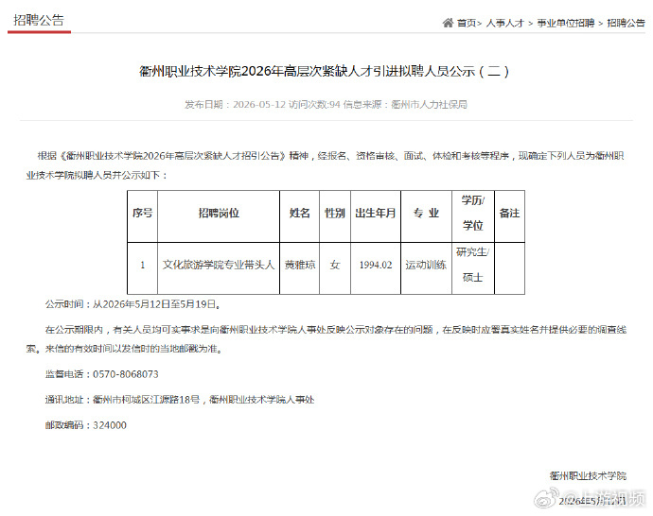Click the 邮政编码：324000 line
The height and width of the screenshot is (516, 653).
click(86, 425)
